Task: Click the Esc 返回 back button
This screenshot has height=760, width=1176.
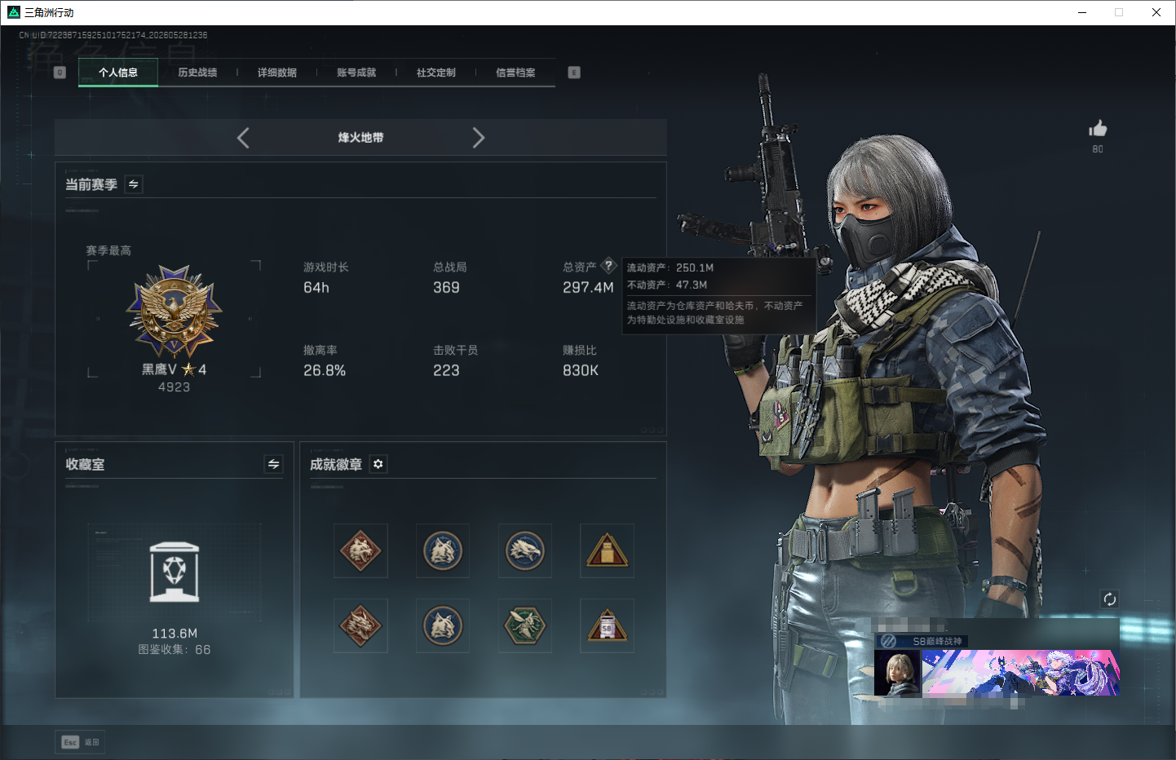Action: coord(80,742)
